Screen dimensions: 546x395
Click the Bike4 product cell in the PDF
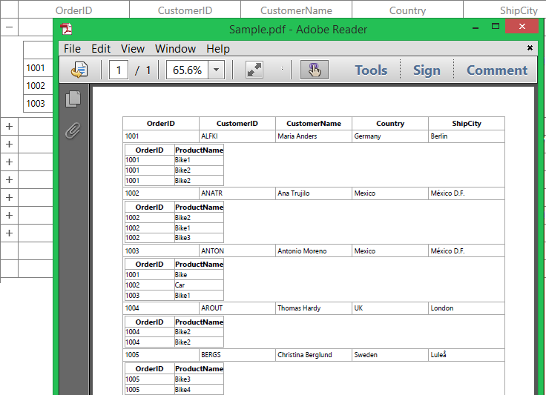[199, 389]
